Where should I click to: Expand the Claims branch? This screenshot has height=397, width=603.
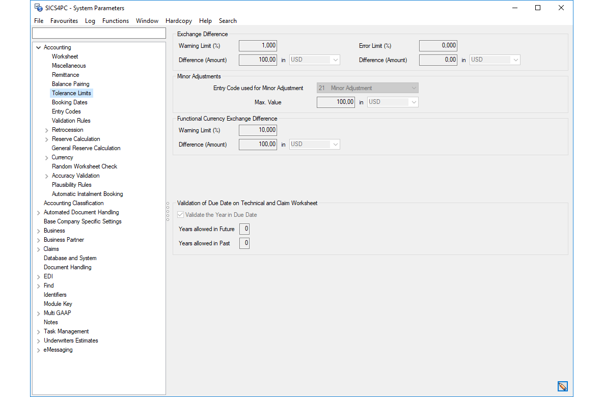(x=38, y=248)
